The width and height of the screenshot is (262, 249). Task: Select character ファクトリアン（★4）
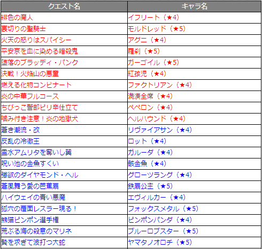click(160, 85)
